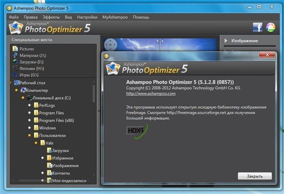The height and width of the screenshot is (194, 284).
Task: Click the panel collapse arrow beside folder tree
Action: point(98,111)
